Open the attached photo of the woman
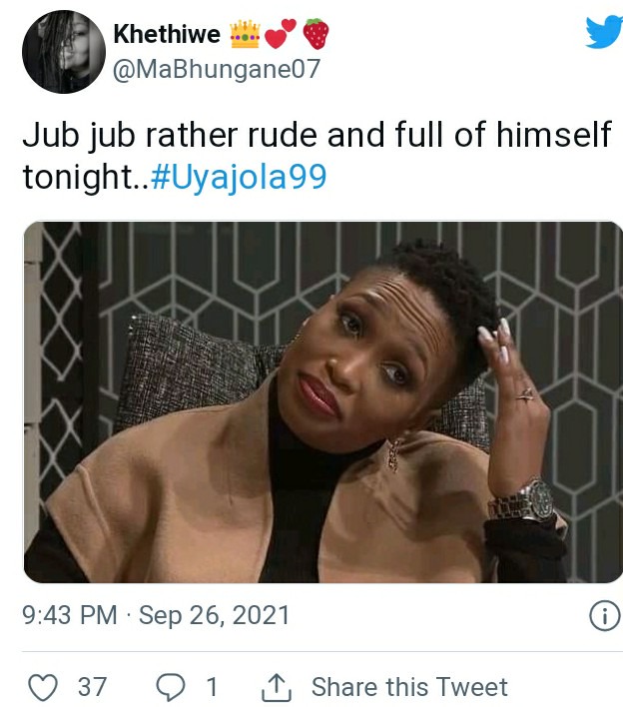Screen dimensions: 623x707 click(x=323, y=402)
